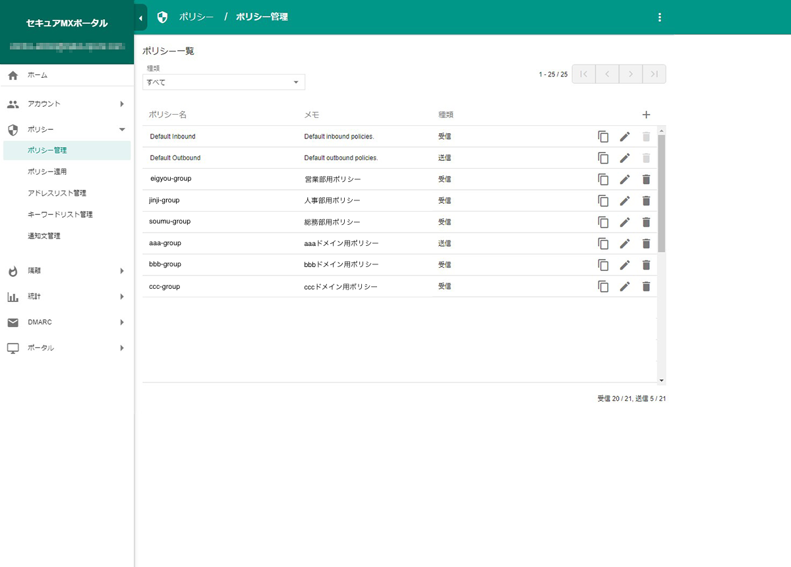This screenshot has height=567, width=791.
Task: Edit the Default Outbound policy
Action: 625,158
